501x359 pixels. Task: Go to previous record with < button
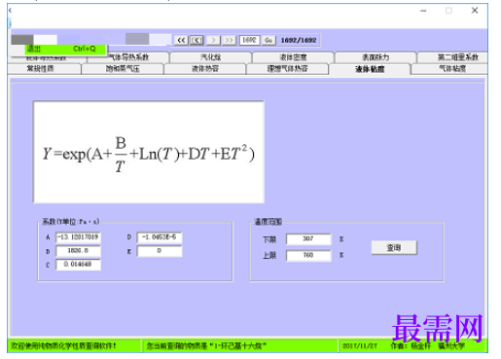pos(197,40)
